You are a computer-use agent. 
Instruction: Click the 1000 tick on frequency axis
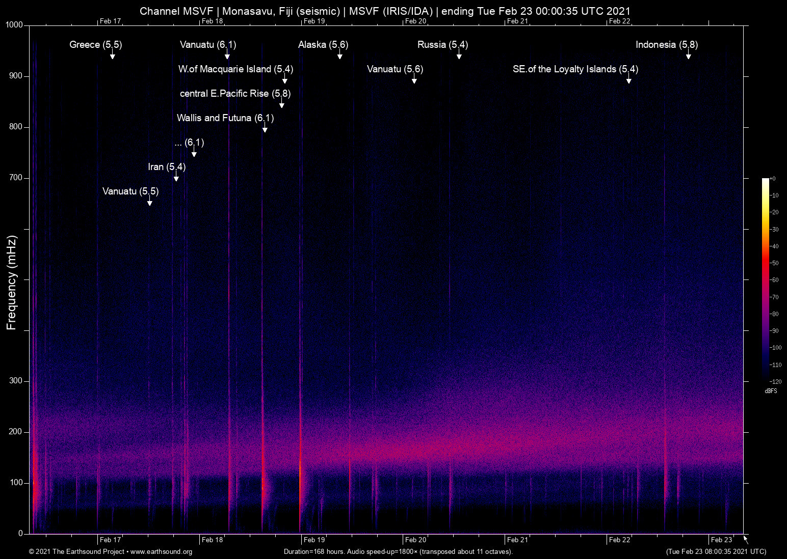(14, 25)
